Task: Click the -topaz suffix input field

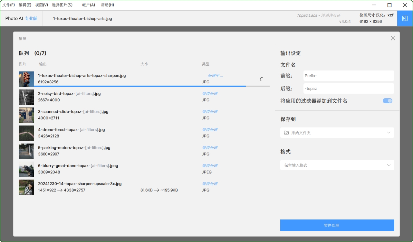Action: [349, 88]
